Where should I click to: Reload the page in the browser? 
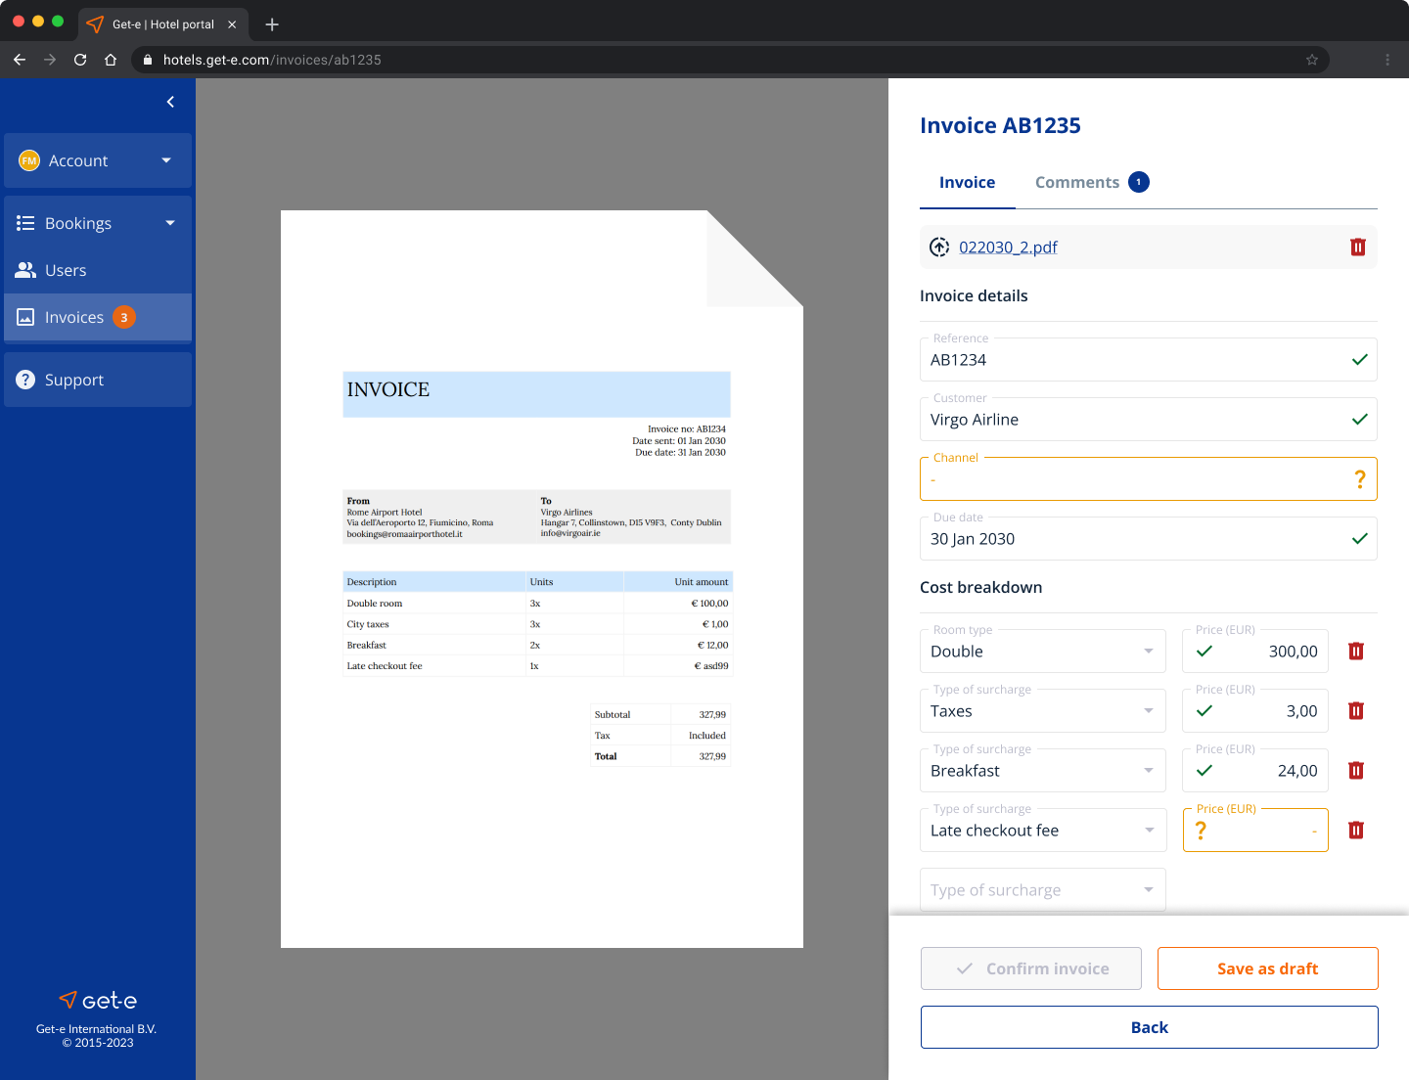pyautogui.click(x=80, y=60)
